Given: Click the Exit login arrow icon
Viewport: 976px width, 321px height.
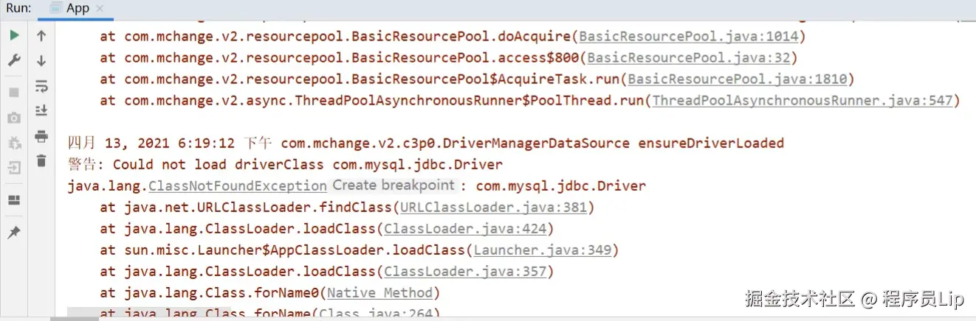Looking at the screenshot, I should coord(14,168).
